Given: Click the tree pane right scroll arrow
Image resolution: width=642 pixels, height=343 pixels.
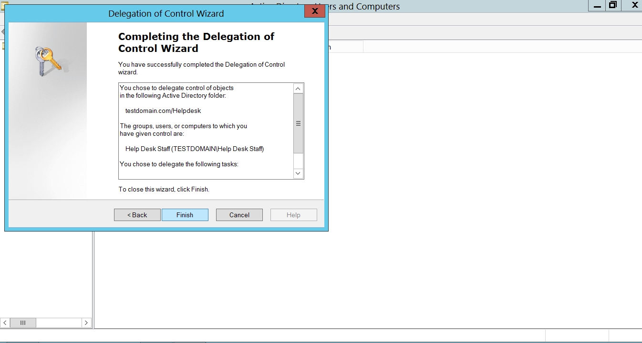Looking at the screenshot, I should coord(86,323).
